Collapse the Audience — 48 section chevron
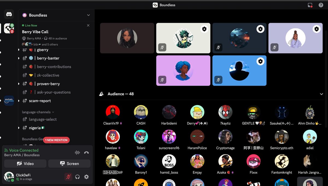328x186 pixels. click(x=321, y=94)
